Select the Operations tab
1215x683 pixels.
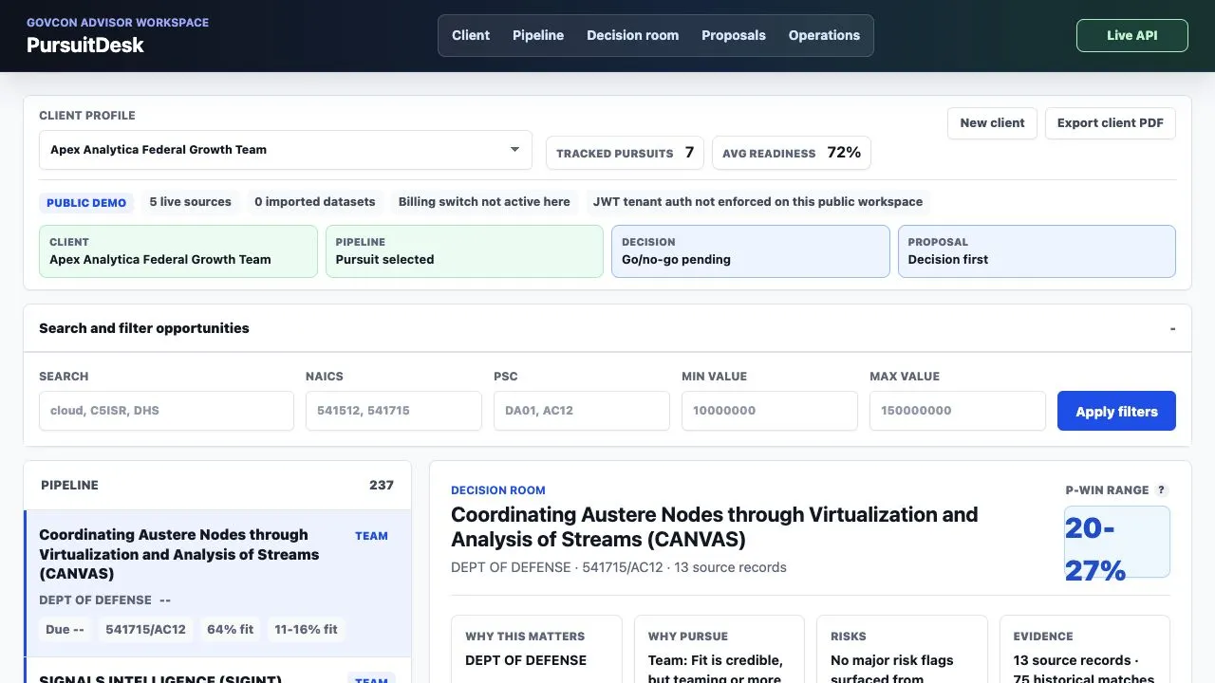(824, 35)
